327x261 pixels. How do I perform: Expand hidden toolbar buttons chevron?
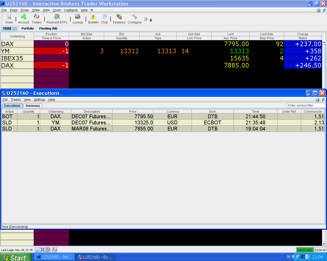coord(146,19)
